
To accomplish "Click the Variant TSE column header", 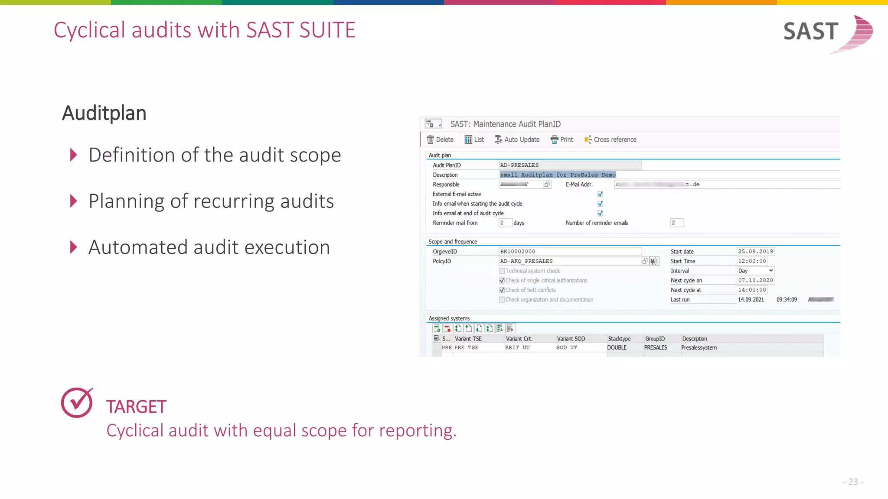I will [x=479, y=339].
